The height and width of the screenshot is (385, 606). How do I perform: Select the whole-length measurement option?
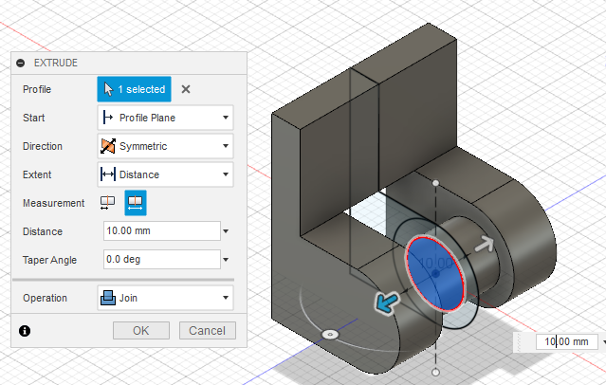coord(136,203)
